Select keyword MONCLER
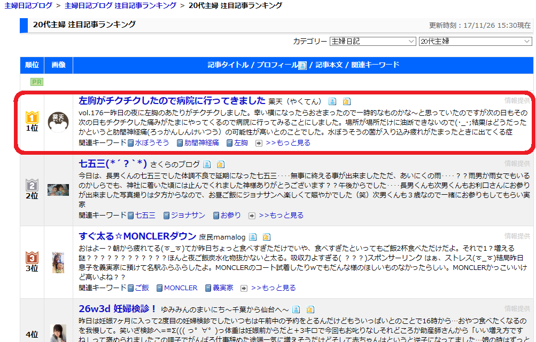Viewport: 536px width, 342px height. [181, 288]
